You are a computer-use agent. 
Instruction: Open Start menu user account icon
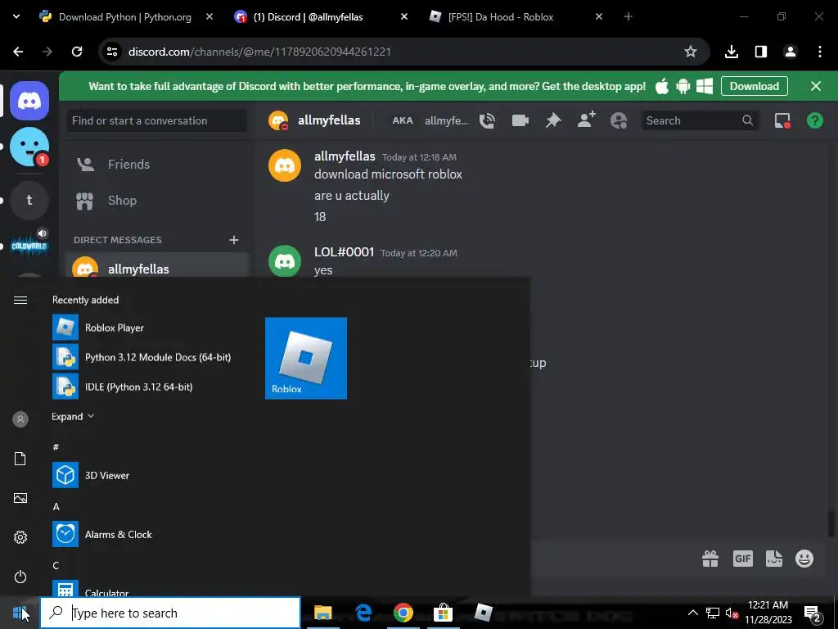tap(20, 419)
